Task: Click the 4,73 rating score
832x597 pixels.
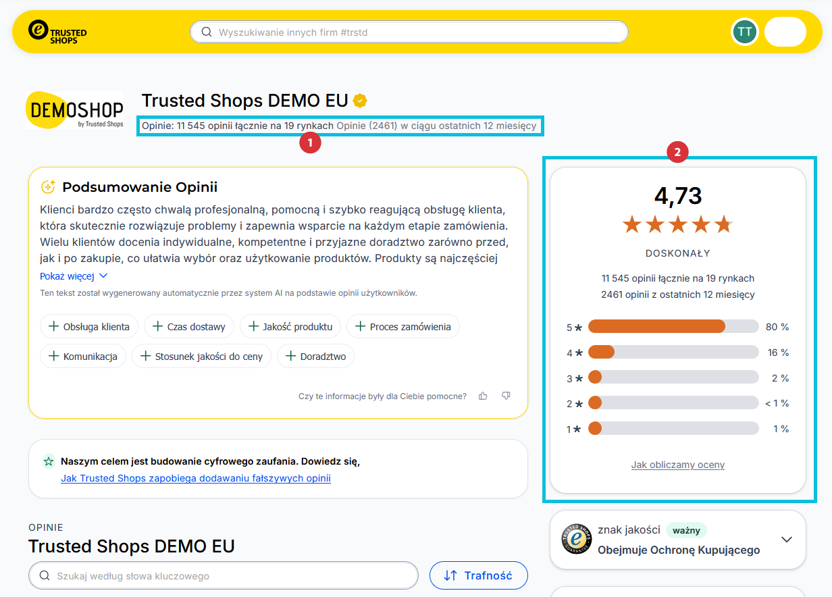Action: pos(678,196)
